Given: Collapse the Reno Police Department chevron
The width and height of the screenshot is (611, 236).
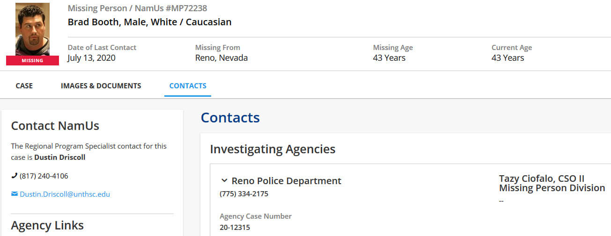Looking at the screenshot, I should (224, 180).
